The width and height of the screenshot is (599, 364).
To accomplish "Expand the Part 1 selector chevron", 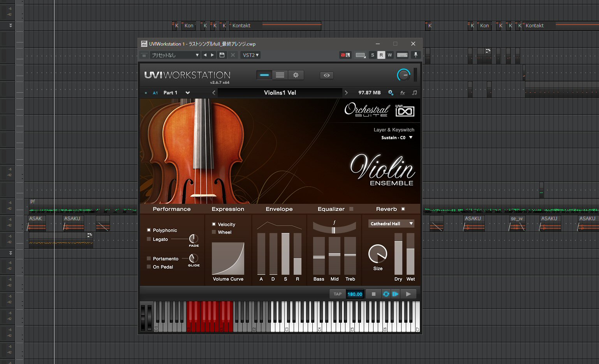I will (188, 93).
